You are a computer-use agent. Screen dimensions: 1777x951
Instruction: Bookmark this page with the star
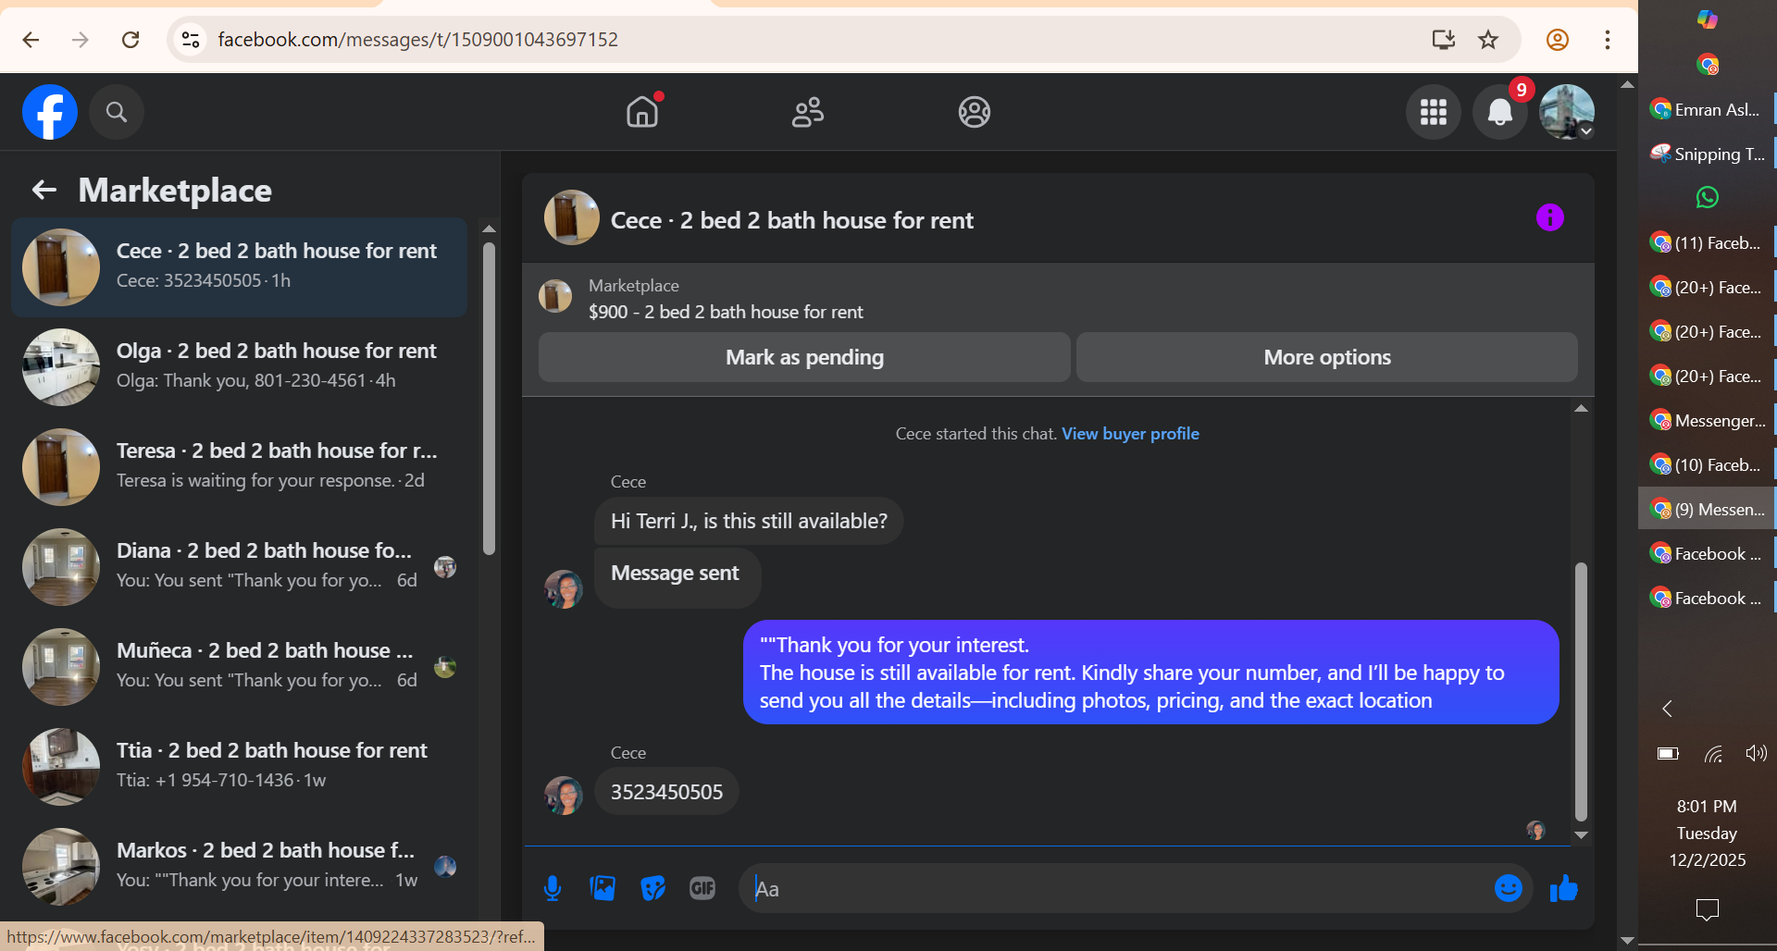(x=1488, y=40)
